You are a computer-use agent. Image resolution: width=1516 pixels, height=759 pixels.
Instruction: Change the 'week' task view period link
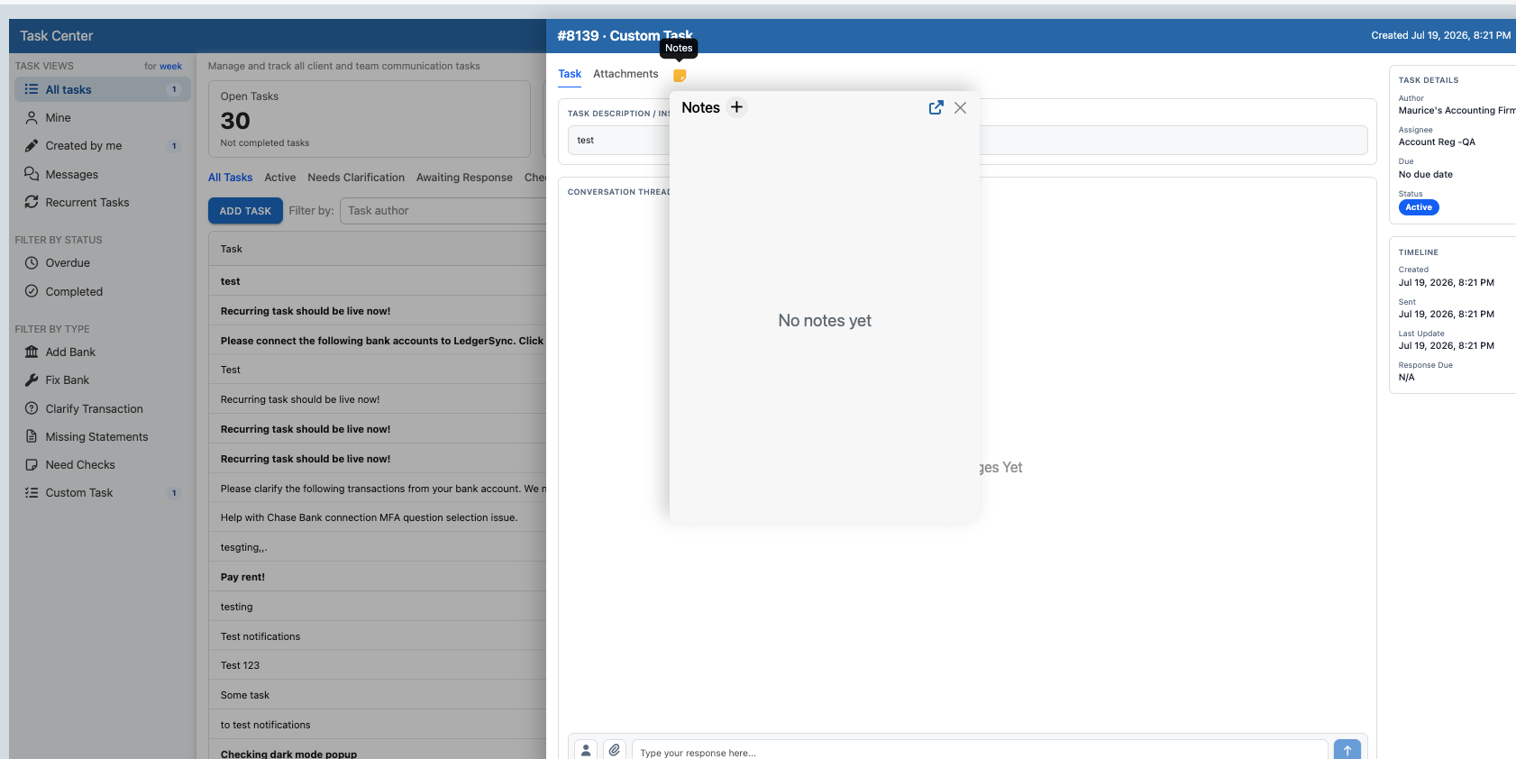(170, 66)
